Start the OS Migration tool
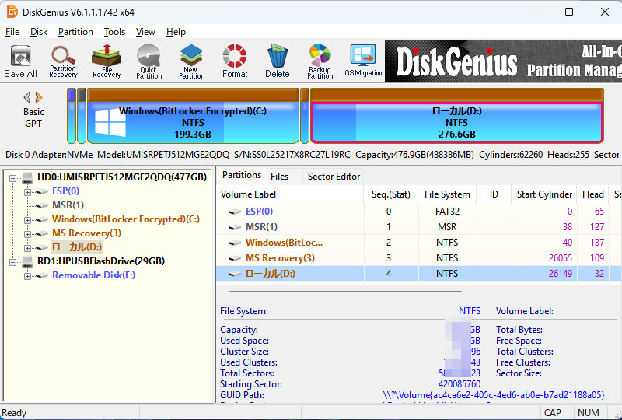The image size is (622, 420). point(363,61)
